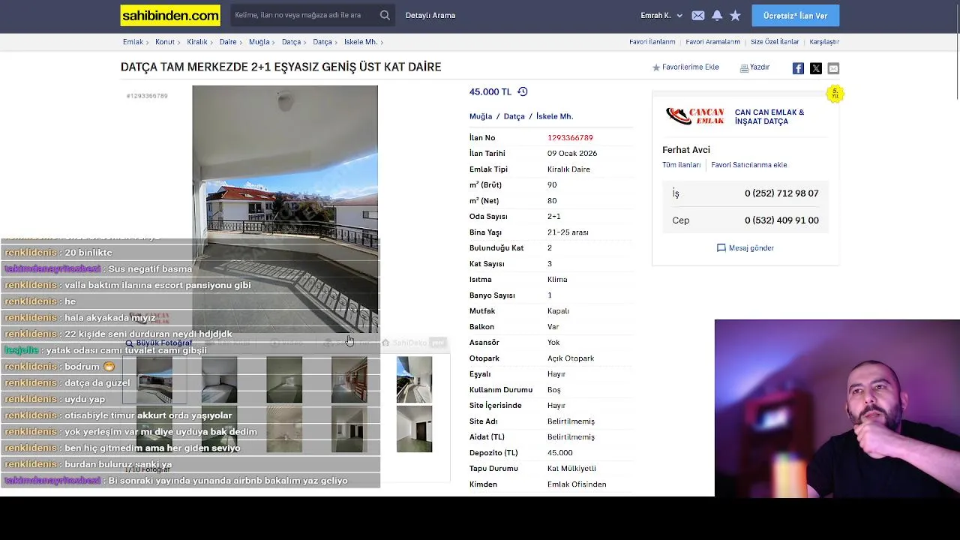This screenshot has height=540, width=960.
Task: Go to Konut breadcrumb
Action: click(x=165, y=42)
